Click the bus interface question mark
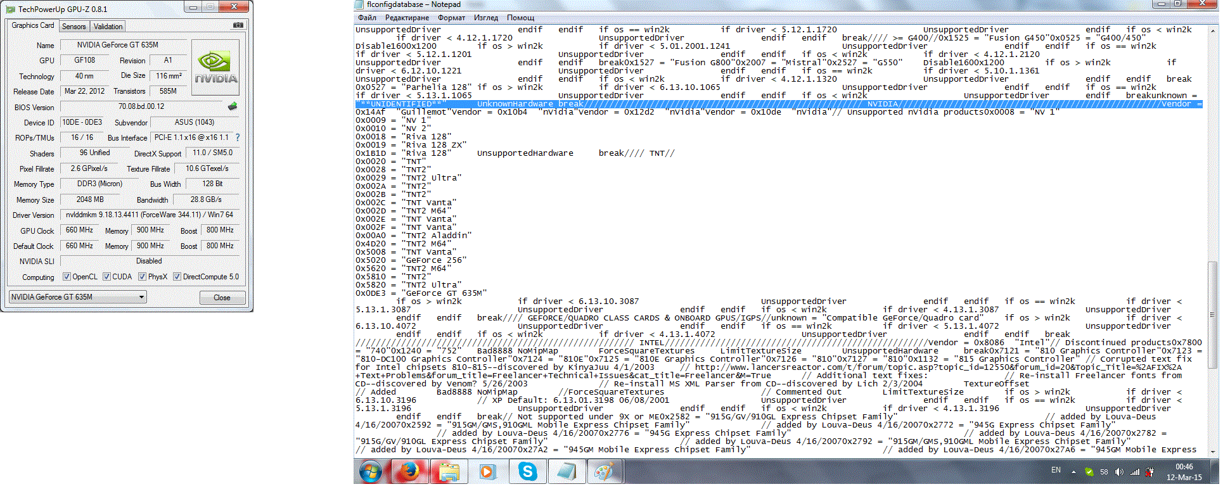Viewport: 1223px width, 489px height. [238, 137]
